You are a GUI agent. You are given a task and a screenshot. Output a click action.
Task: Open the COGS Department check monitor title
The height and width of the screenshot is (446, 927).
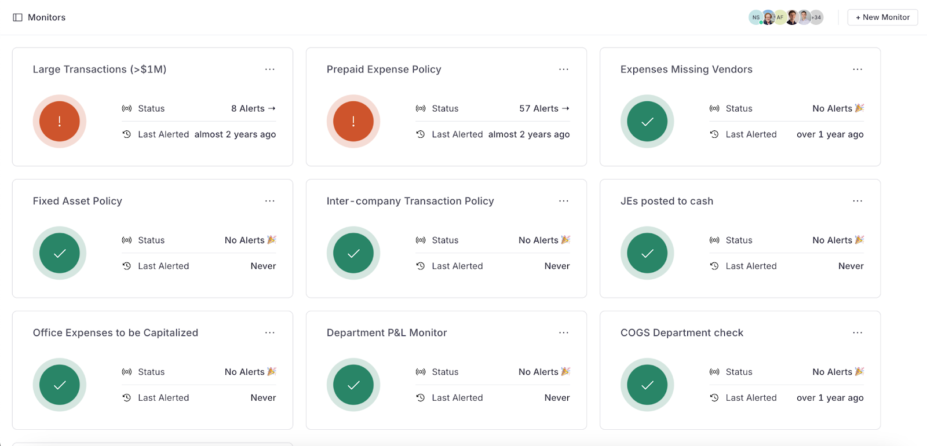[682, 332]
